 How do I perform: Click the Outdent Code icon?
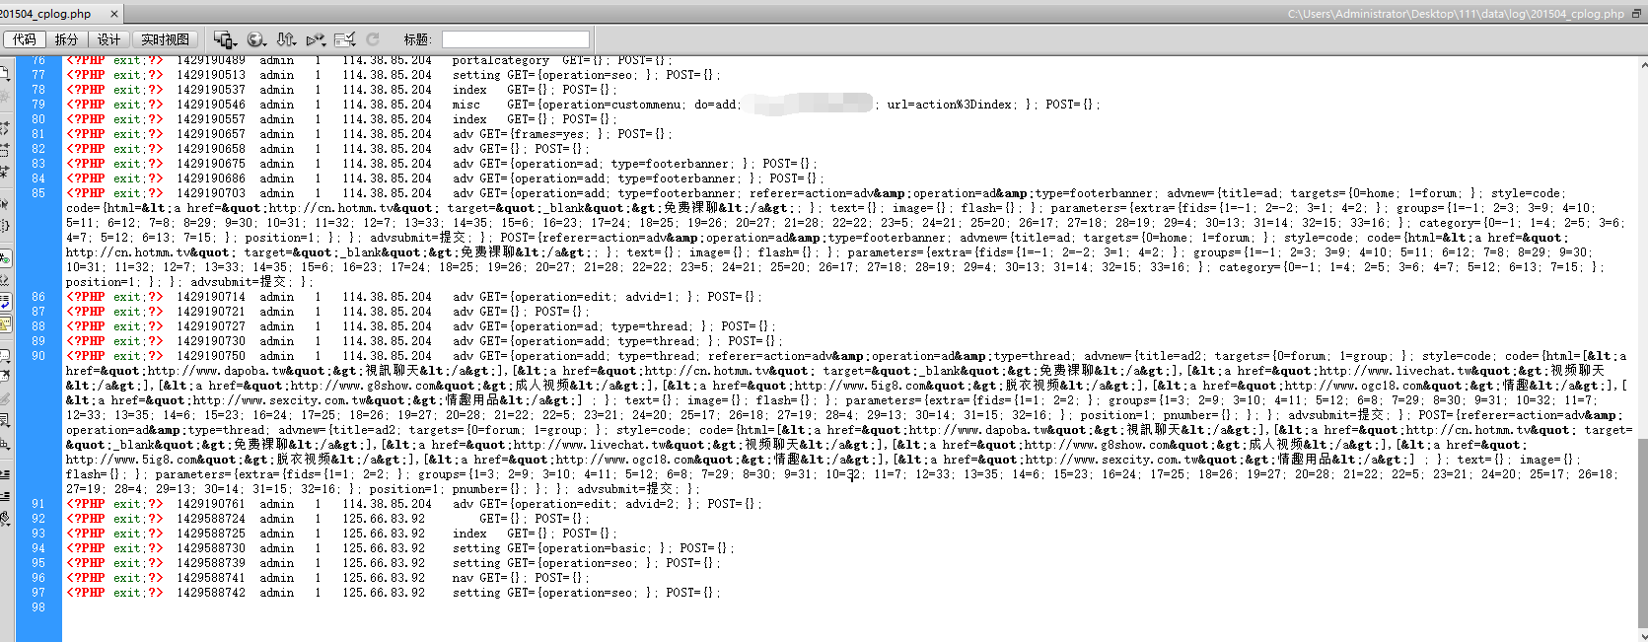[4, 495]
